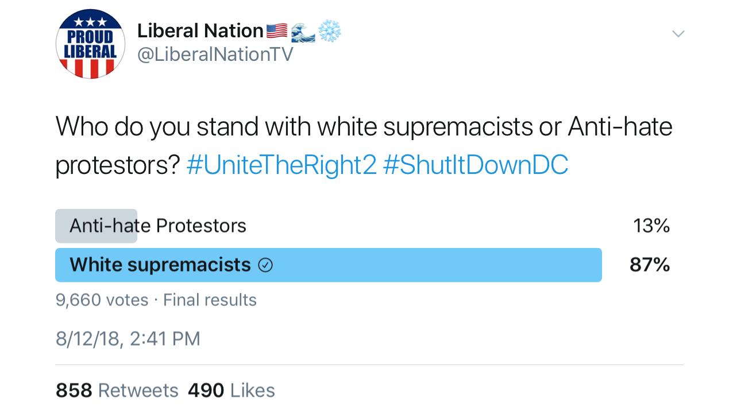View the 490 Likes list
This screenshot has width=733, height=411.
[x=232, y=391]
